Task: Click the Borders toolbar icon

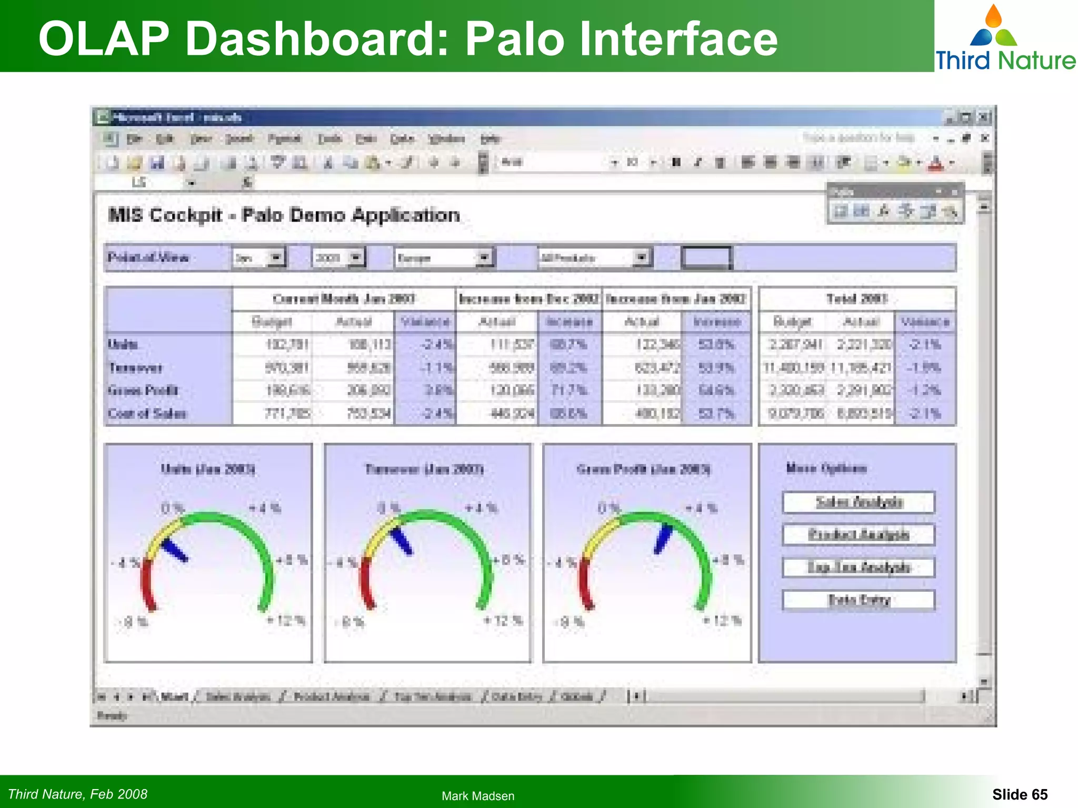Action: click(871, 163)
